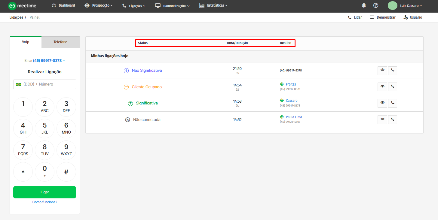Expand the Demonstrações menu
The width and height of the screenshot is (438, 220).
[x=172, y=6]
